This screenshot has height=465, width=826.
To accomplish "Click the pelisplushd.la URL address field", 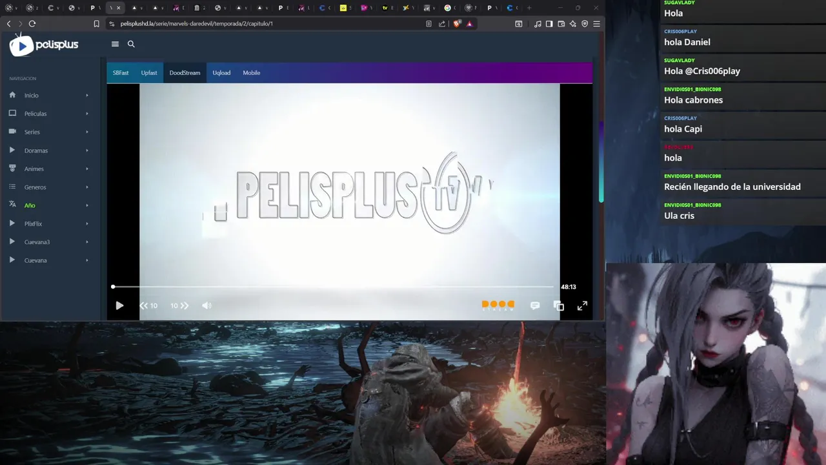I will (196, 24).
